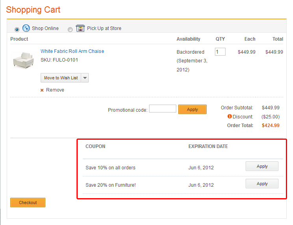Click the orange Checkout button
The height and width of the screenshot is (225, 293).
(x=28, y=202)
